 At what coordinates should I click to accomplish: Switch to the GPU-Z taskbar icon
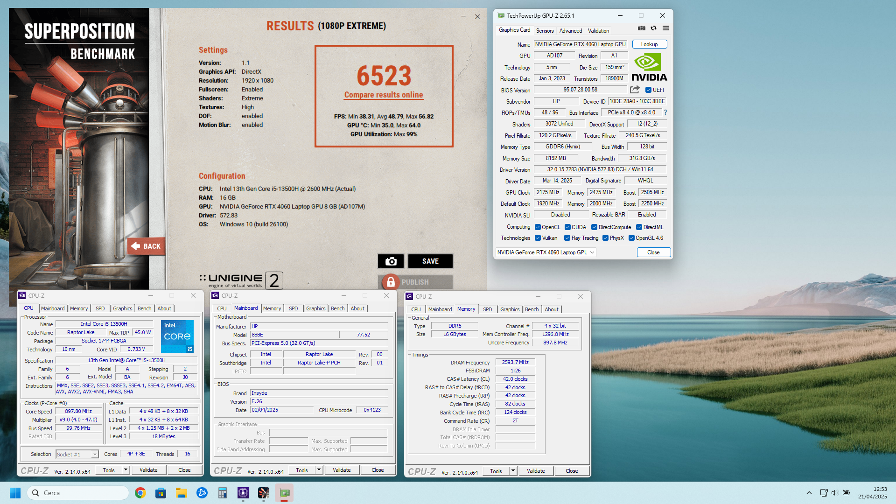284,493
